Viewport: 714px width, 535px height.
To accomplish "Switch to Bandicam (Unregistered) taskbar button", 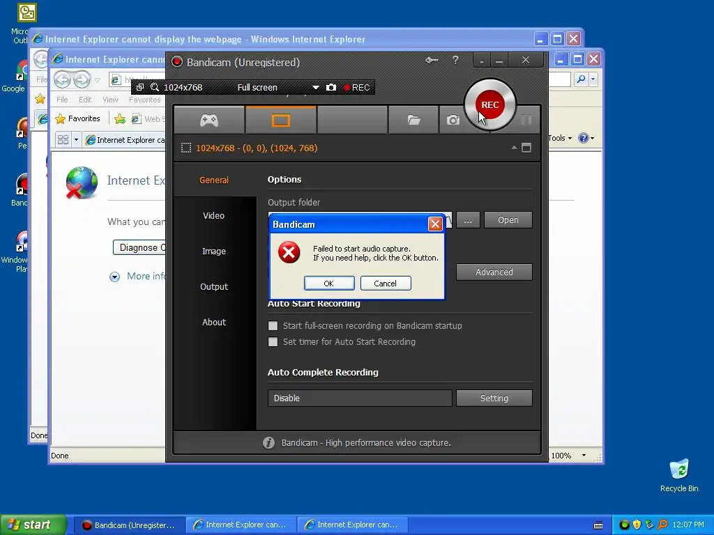I will 129,525.
